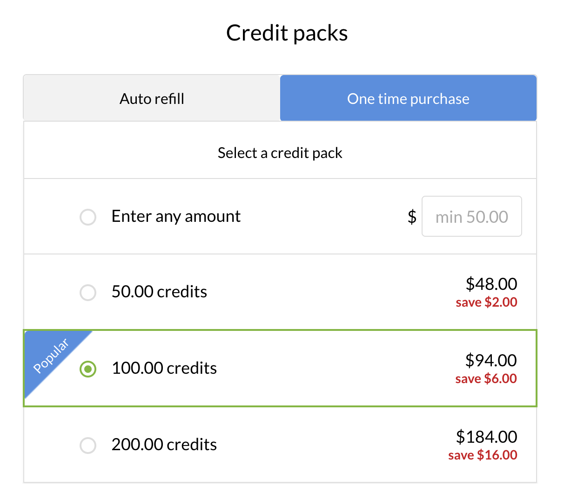
Task: Click the $184.00 price
Action: click(486, 437)
